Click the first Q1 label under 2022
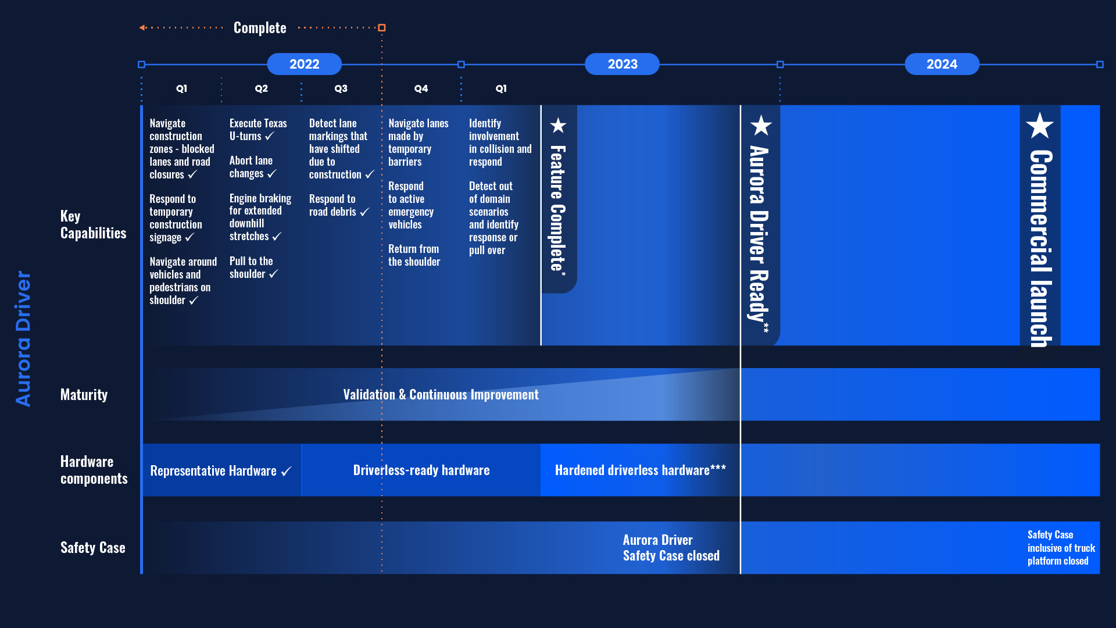The image size is (1116, 628). coord(181,88)
